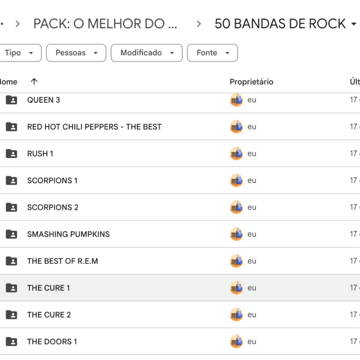
Task: Open the Tipo filter dropdown
Action: point(19,53)
